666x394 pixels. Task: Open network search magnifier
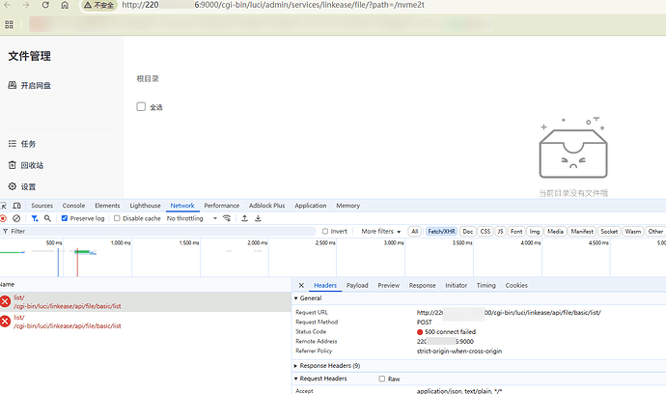[49, 218]
